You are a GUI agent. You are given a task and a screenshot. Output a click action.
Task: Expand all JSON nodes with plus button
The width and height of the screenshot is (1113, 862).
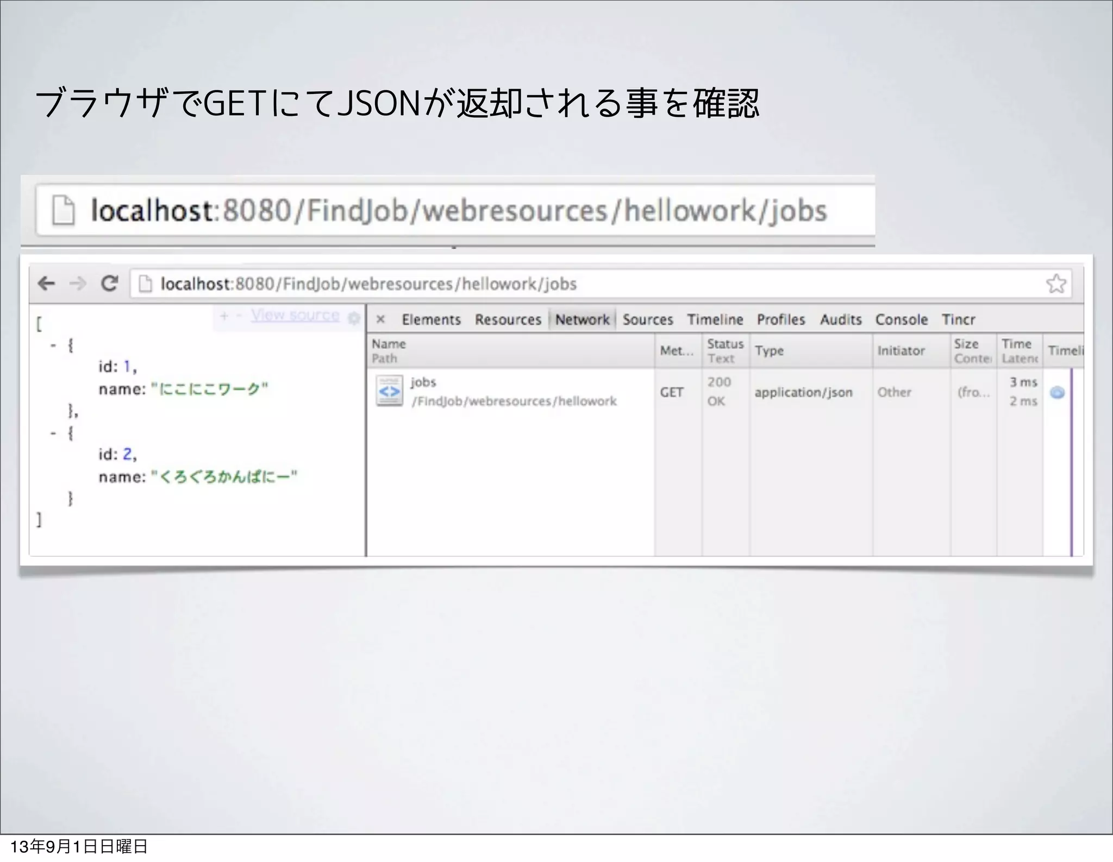224,316
